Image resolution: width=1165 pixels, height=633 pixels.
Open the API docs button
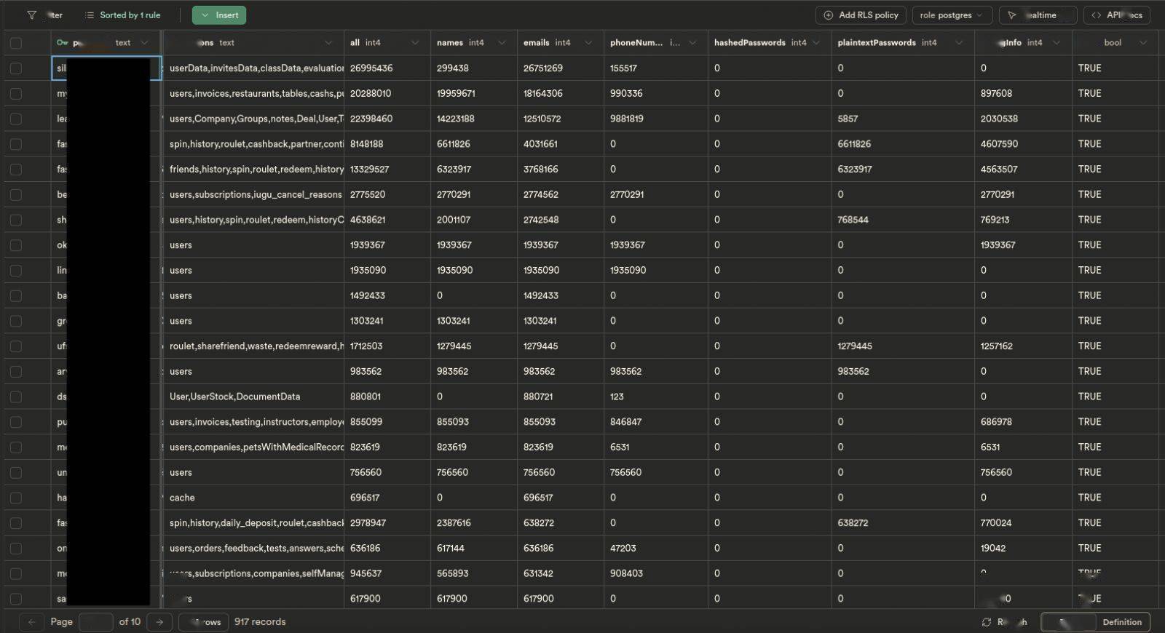1117,15
